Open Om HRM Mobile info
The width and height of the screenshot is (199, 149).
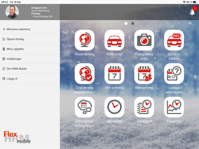(x=30, y=69)
